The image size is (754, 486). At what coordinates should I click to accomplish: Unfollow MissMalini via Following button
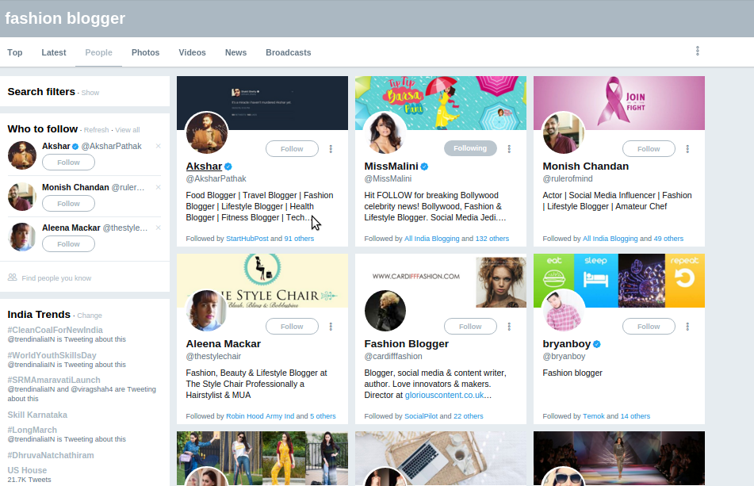pos(470,148)
